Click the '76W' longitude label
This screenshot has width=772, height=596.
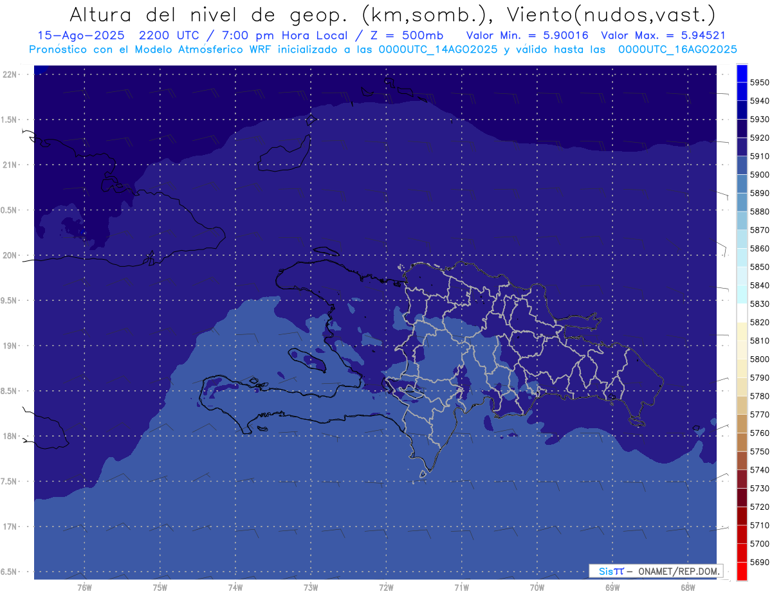[x=84, y=588]
